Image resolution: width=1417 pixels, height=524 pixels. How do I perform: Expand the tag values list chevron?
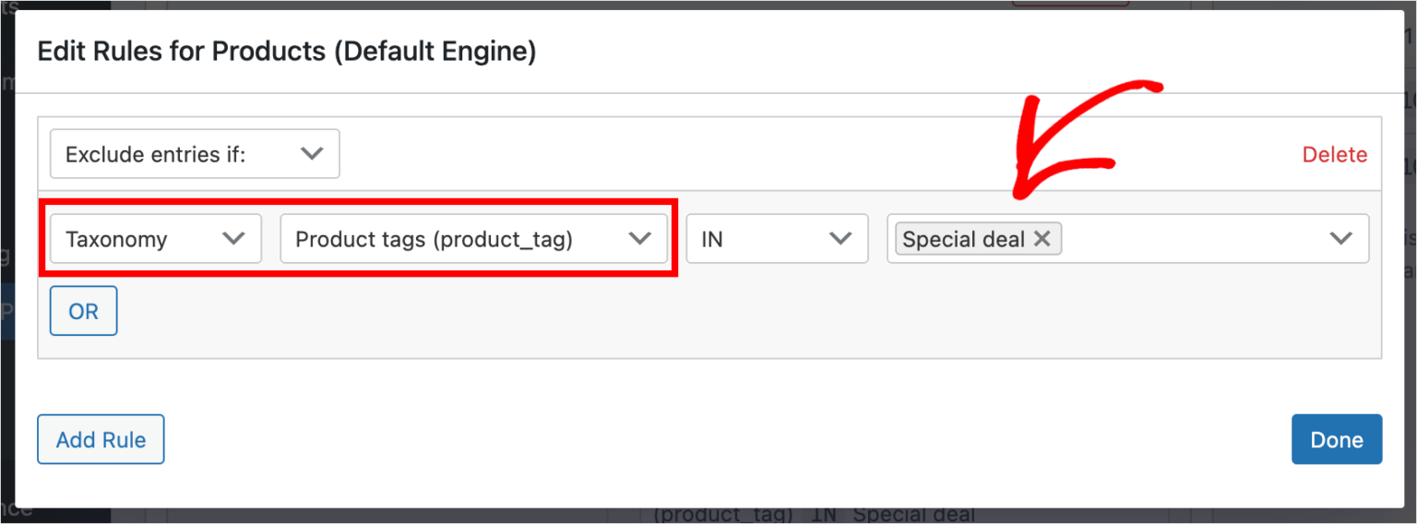pyautogui.click(x=1340, y=239)
